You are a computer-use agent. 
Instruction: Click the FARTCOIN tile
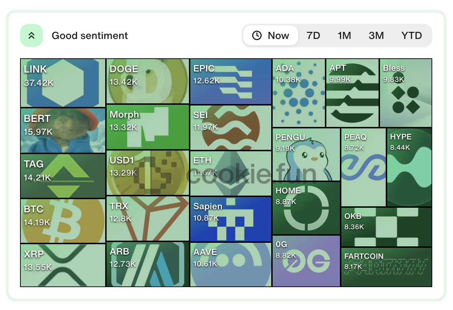pos(386,267)
